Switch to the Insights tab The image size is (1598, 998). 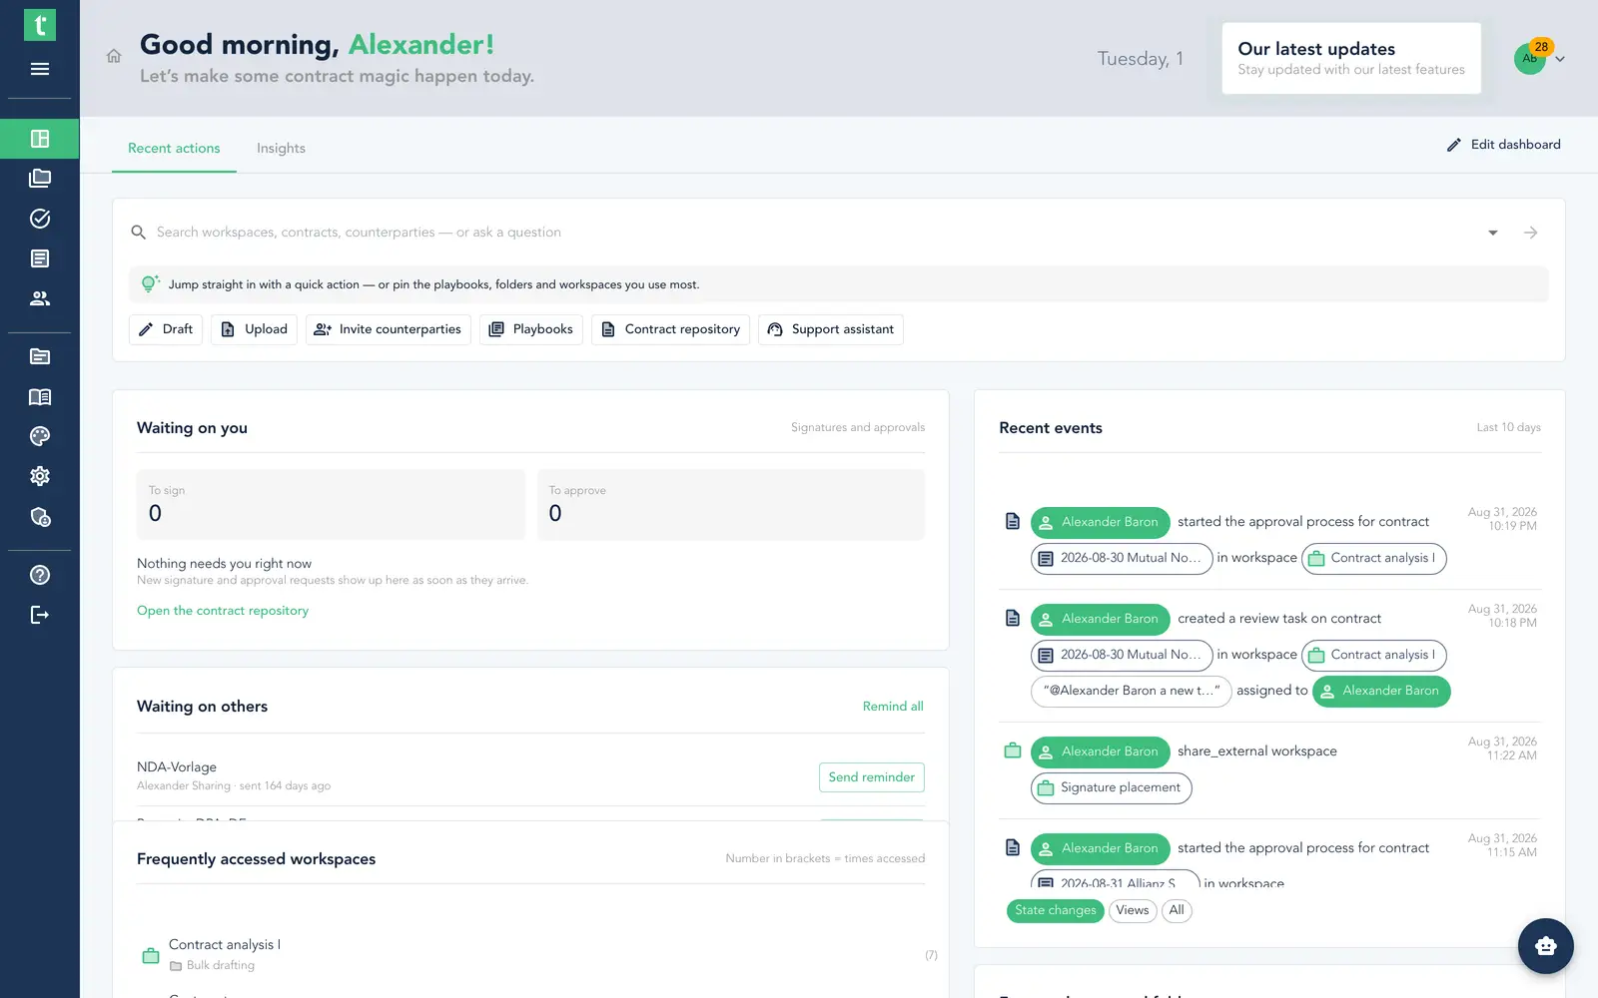[x=281, y=148]
